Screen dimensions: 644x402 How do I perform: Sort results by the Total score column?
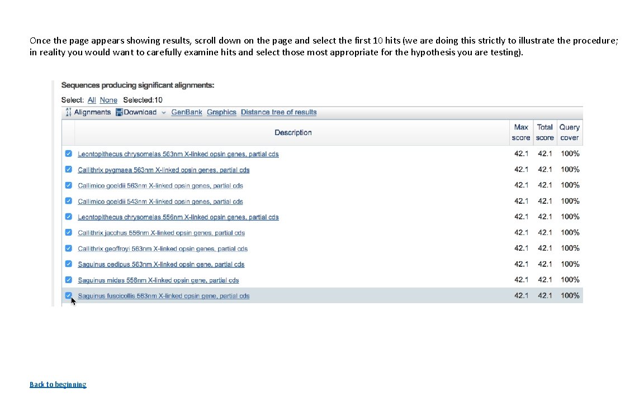[x=544, y=132]
